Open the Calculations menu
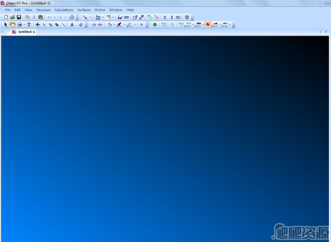The height and width of the screenshot is (242, 331). 63,10
